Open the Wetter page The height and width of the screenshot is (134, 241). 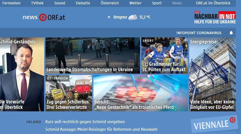[x=135, y=3]
